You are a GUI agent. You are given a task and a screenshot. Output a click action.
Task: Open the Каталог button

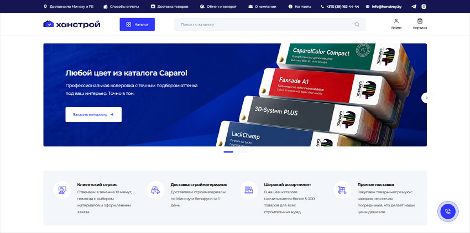137,24
